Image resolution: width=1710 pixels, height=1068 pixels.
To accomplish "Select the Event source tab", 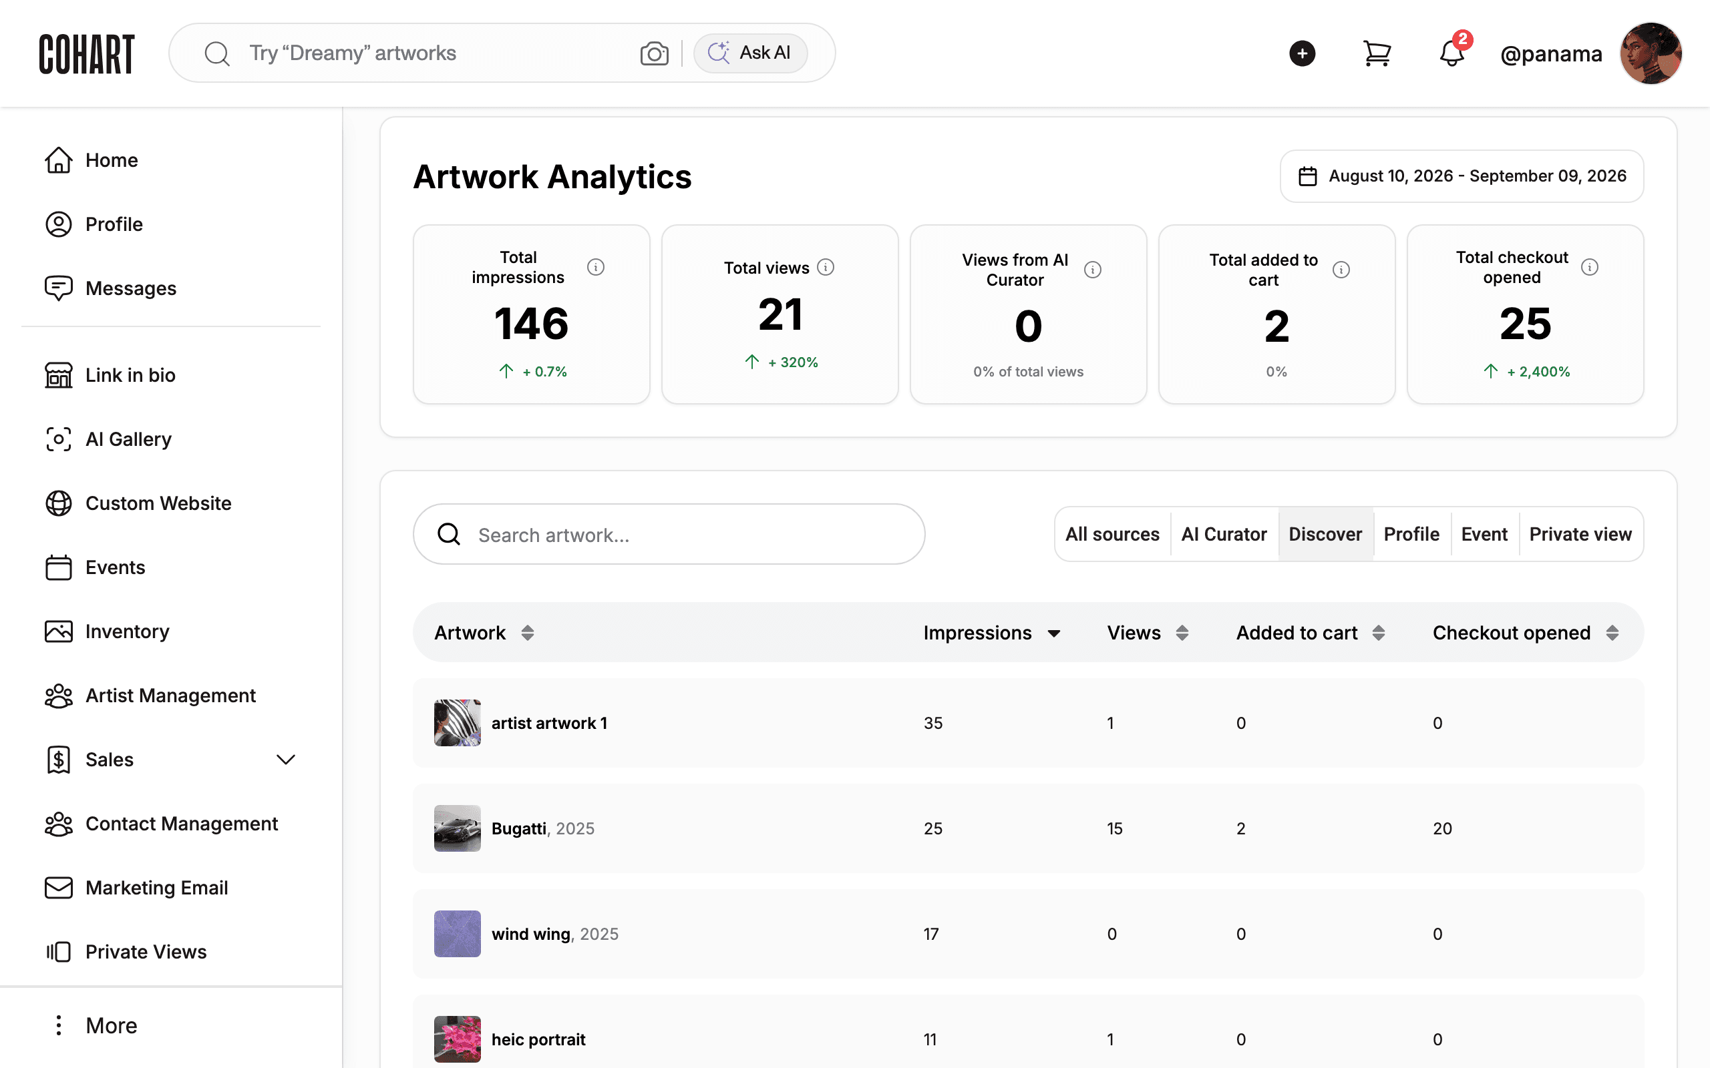I will (x=1484, y=535).
